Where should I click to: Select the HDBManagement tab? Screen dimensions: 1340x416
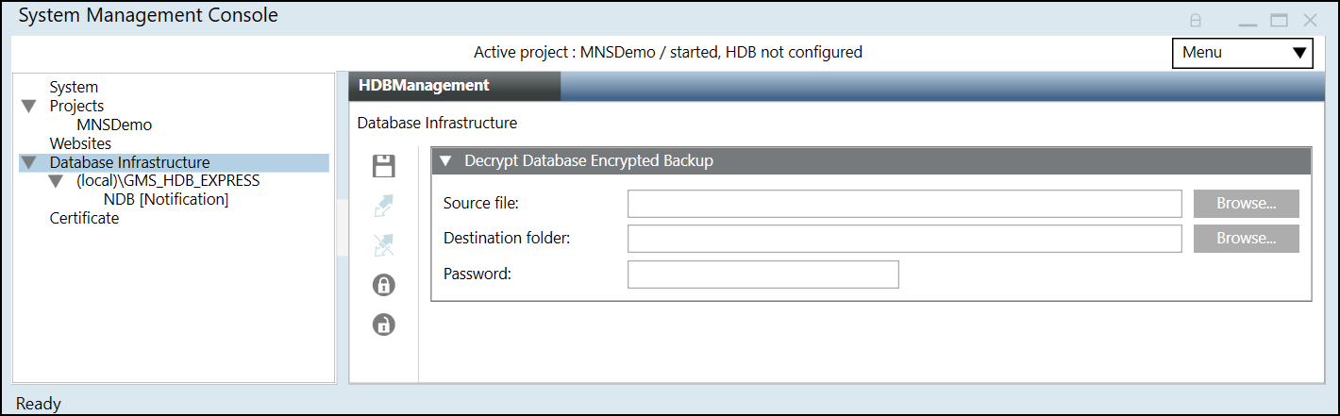[x=424, y=86]
